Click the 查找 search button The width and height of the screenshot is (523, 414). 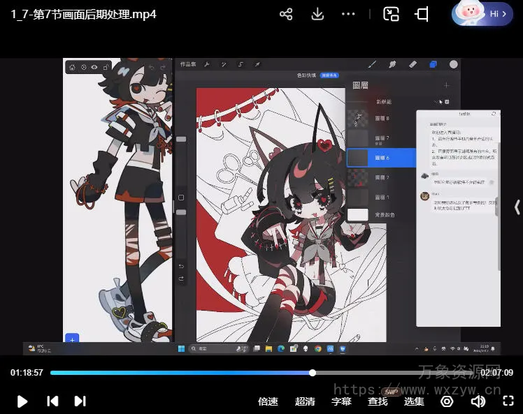[378, 401]
